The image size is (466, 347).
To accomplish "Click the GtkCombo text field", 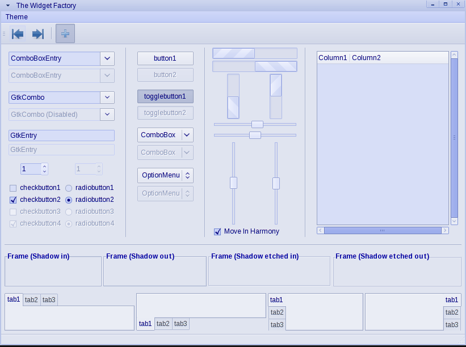I will click(x=54, y=98).
